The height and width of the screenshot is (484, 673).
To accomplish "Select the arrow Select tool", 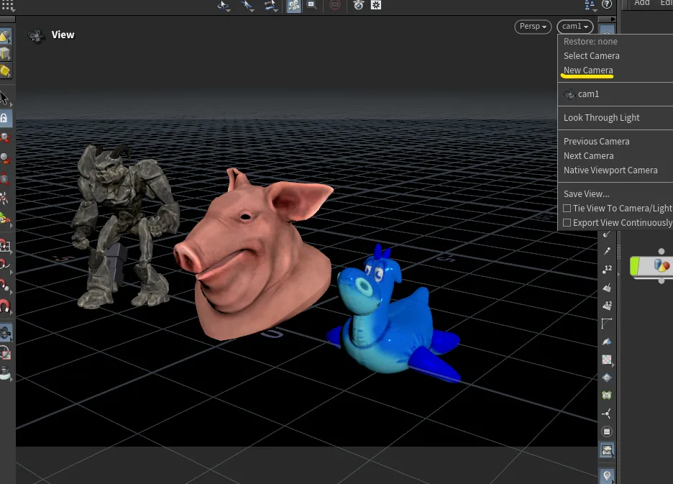I will pyautogui.click(x=4, y=99).
